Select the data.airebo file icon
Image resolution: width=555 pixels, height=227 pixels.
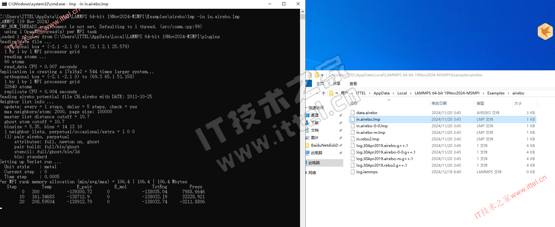tap(353, 113)
